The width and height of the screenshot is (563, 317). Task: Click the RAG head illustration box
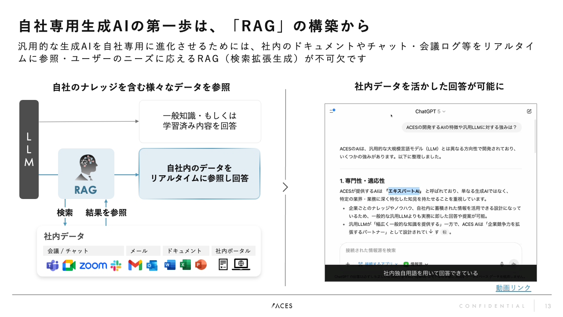[x=86, y=173]
